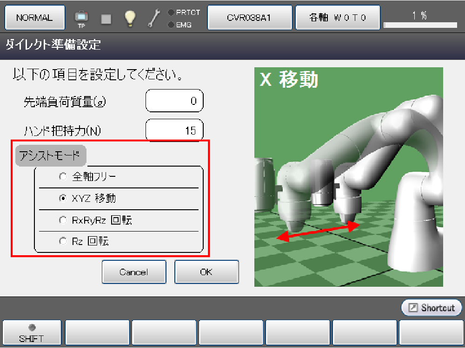Click the TP teach pendant icon
This screenshot has width=465, height=348.
coord(81,18)
